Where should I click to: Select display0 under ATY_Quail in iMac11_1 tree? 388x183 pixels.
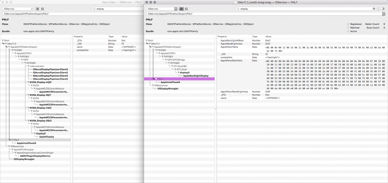pyautogui.click(x=184, y=73)
